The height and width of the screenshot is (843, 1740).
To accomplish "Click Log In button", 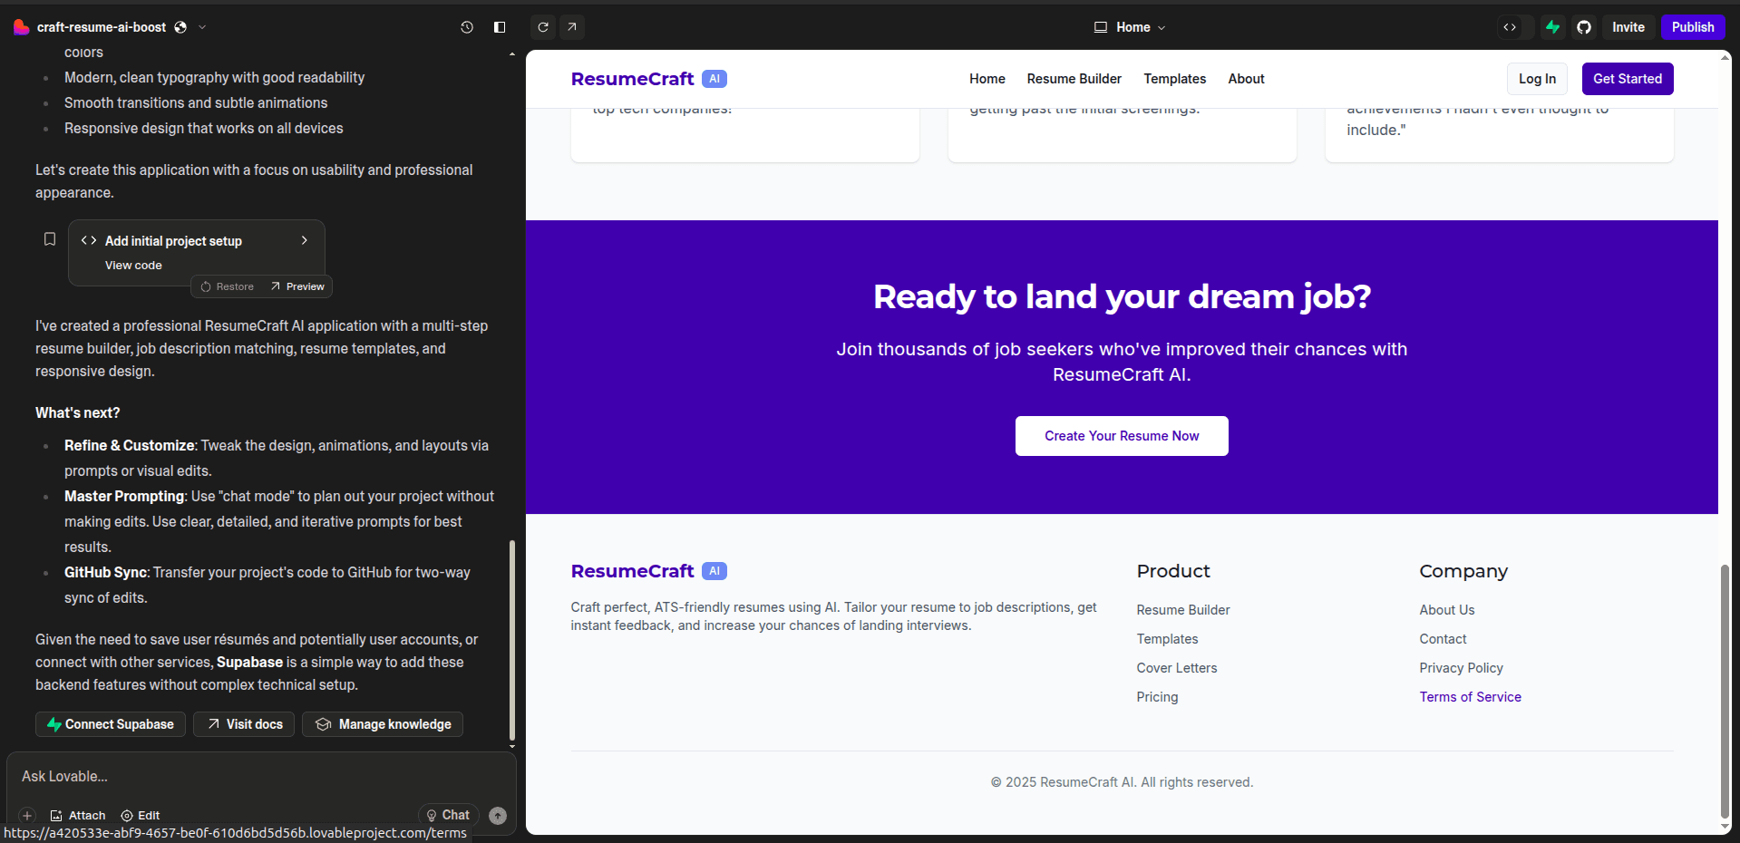I will (1537, 79).
